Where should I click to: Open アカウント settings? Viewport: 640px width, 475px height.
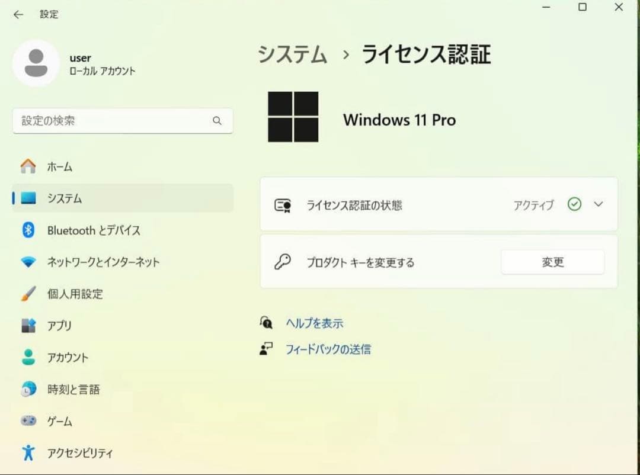point(67,358)
